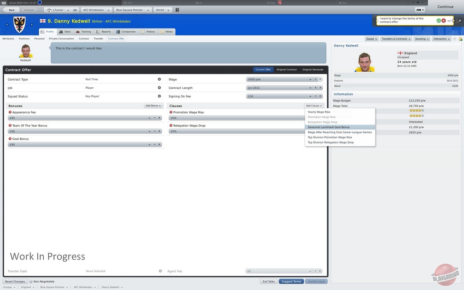Delete the Relegation Wage Drop clause
Viewport: 464px width, 290px height.
tap(171, 126)
